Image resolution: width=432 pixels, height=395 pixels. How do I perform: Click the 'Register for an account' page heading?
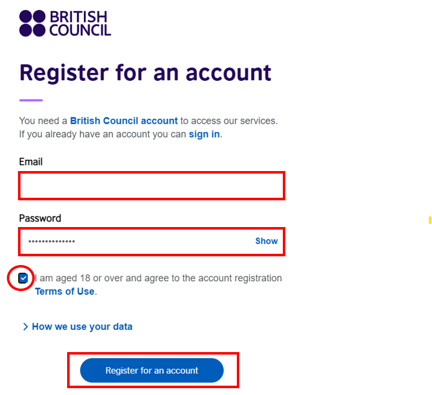click(x=145, y=73)
